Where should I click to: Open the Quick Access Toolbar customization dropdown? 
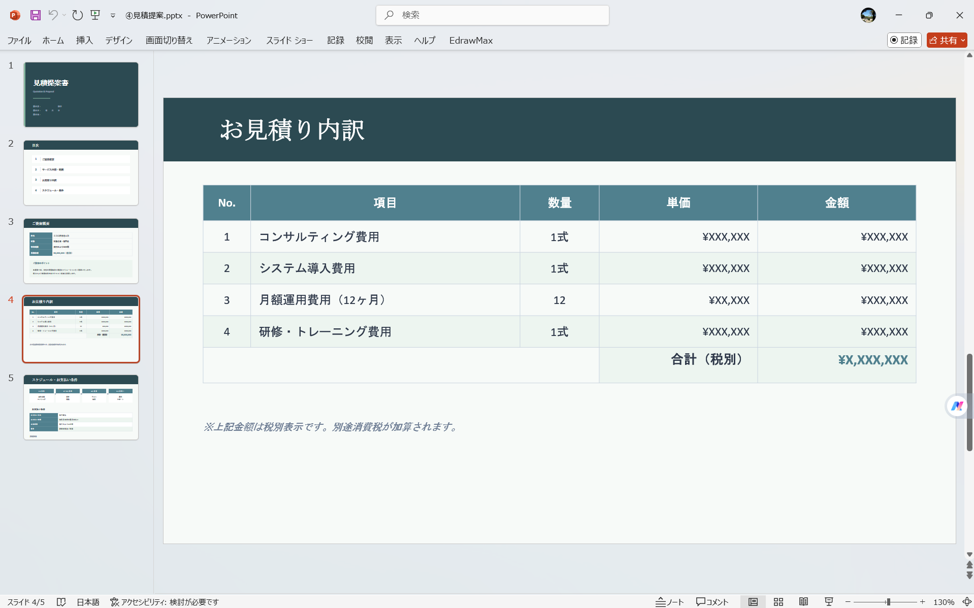[113, 15]
